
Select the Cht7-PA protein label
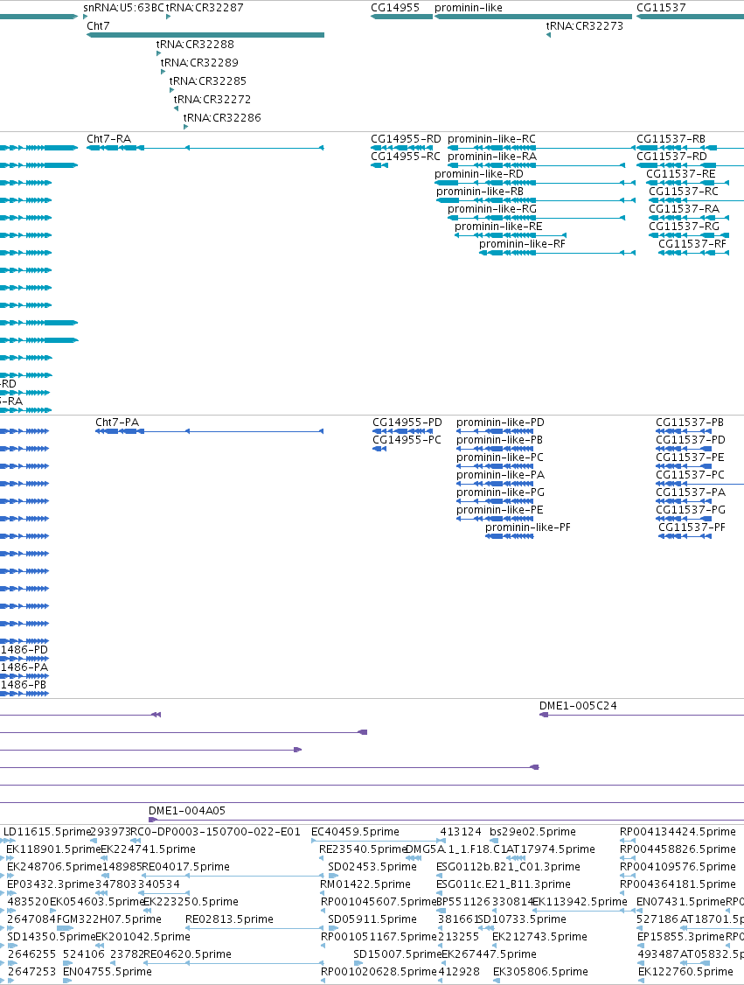[x=117, y=423]
